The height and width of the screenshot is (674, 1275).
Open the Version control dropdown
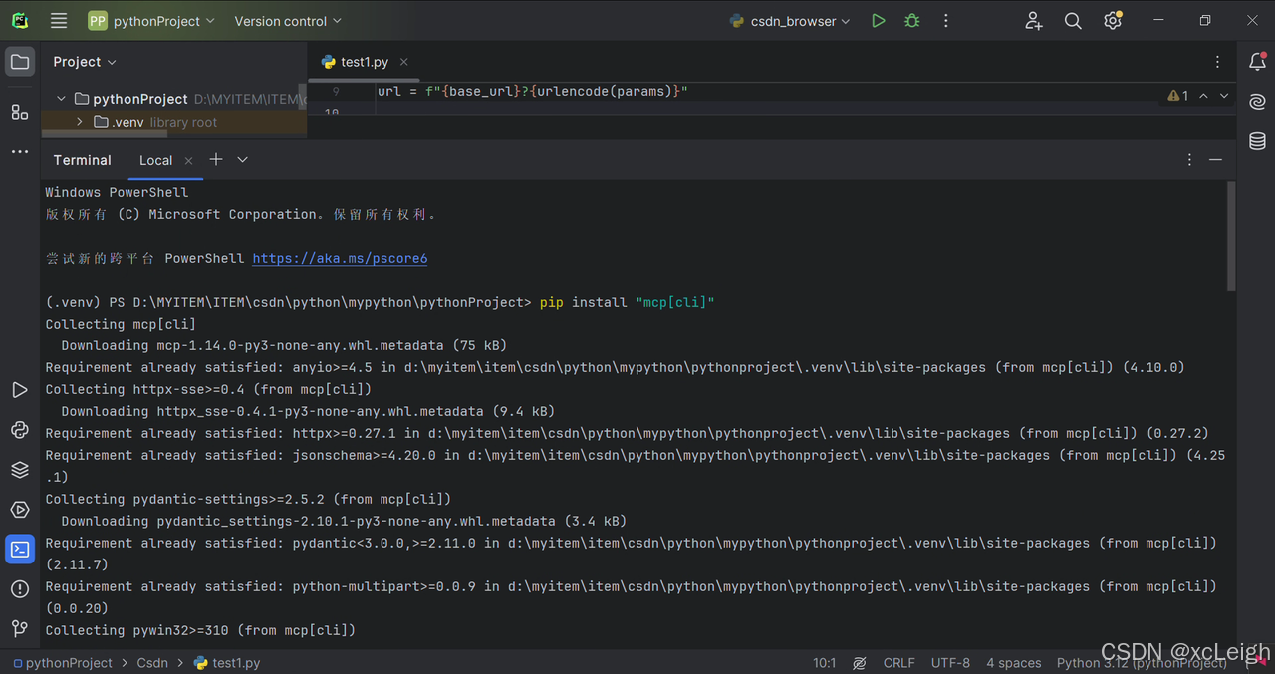288,21
